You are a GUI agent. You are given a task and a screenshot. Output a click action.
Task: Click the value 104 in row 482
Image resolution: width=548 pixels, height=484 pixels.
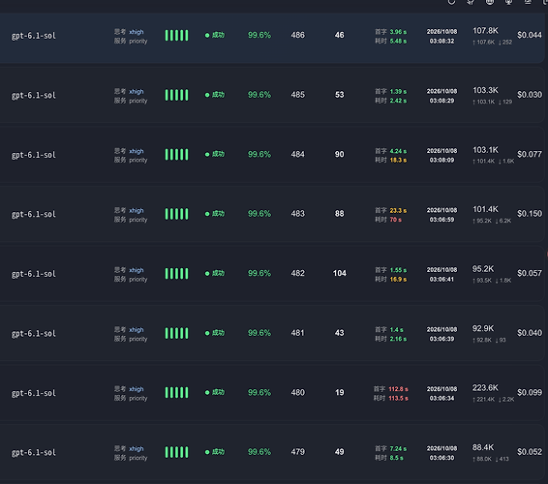(x=340, y=273)
